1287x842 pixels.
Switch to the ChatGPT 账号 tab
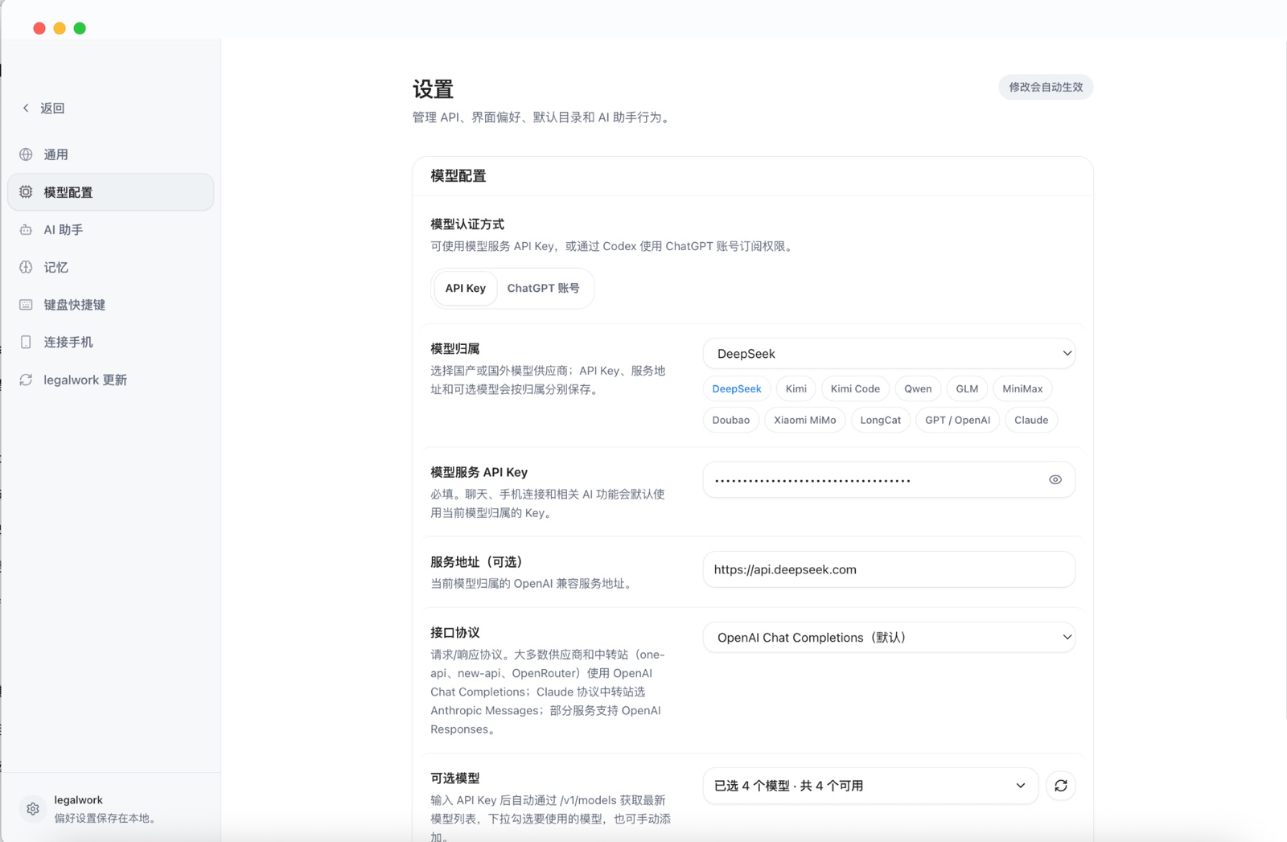point(543,288)
